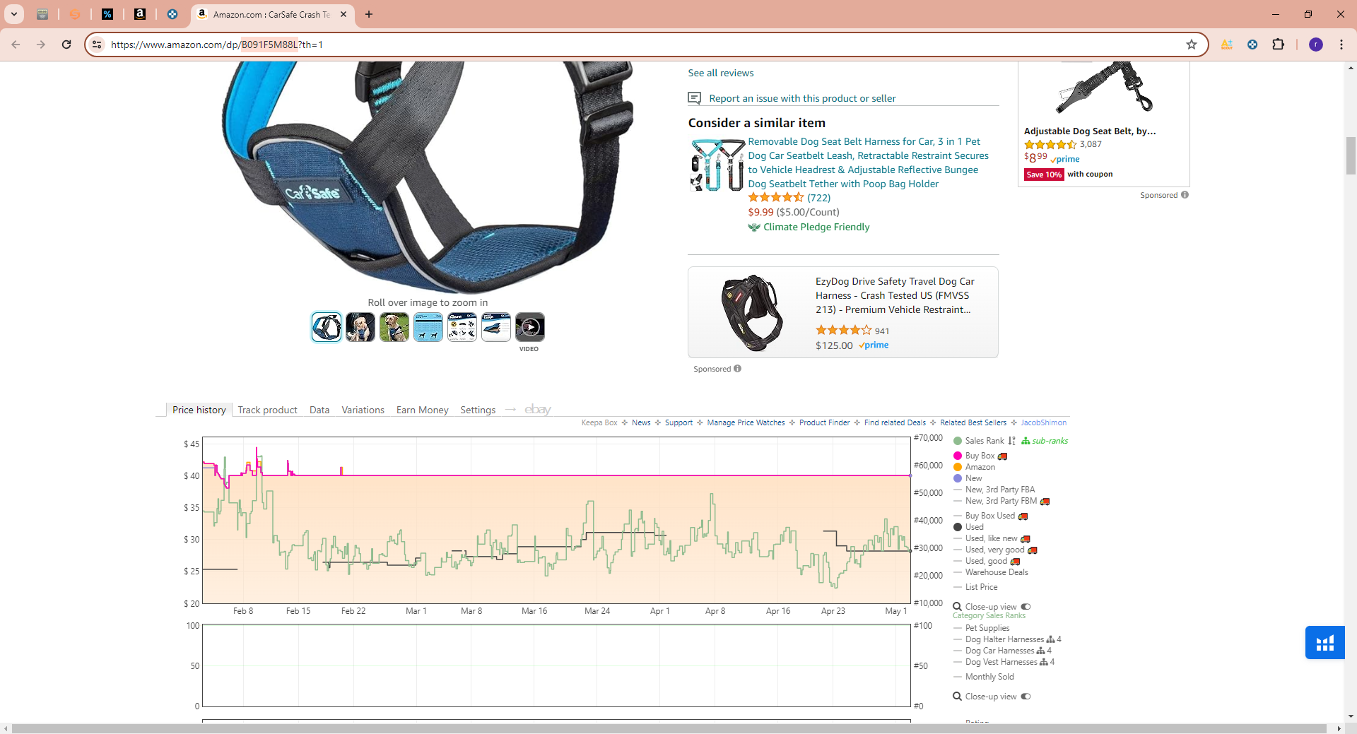Click shipping truck icon beside Buy Box
This screenshot has height=734, width=1357.
point(1002,456)
